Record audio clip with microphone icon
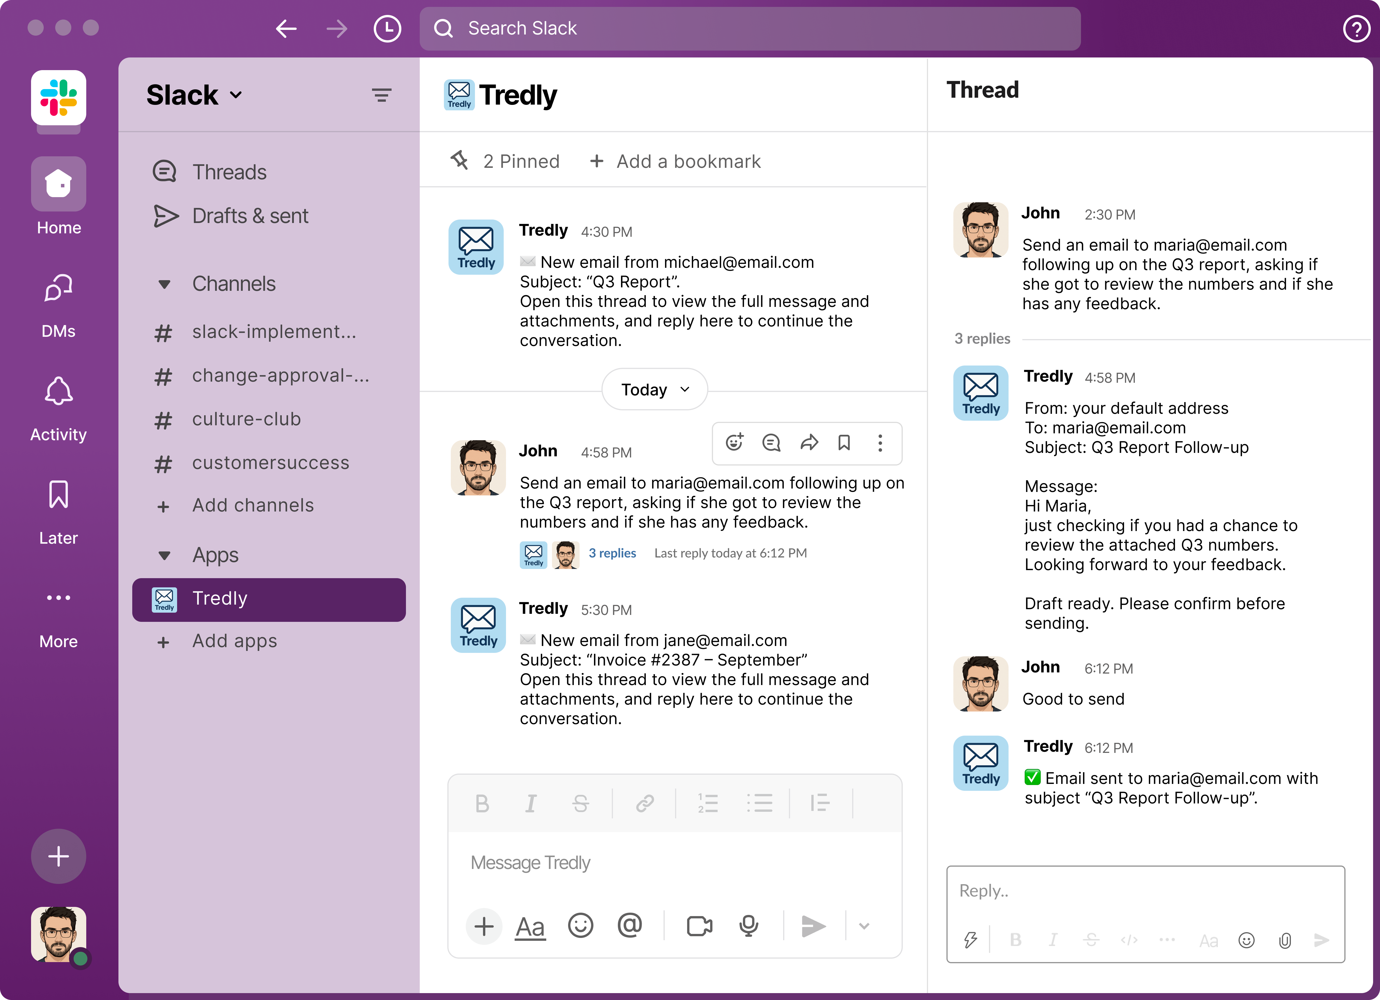The width and height of the screenshot is (1380, 1000). [748, 926]
